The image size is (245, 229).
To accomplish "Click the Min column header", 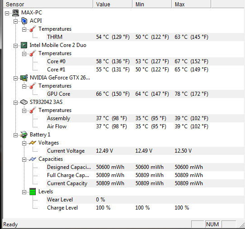I will coord(152,4).
